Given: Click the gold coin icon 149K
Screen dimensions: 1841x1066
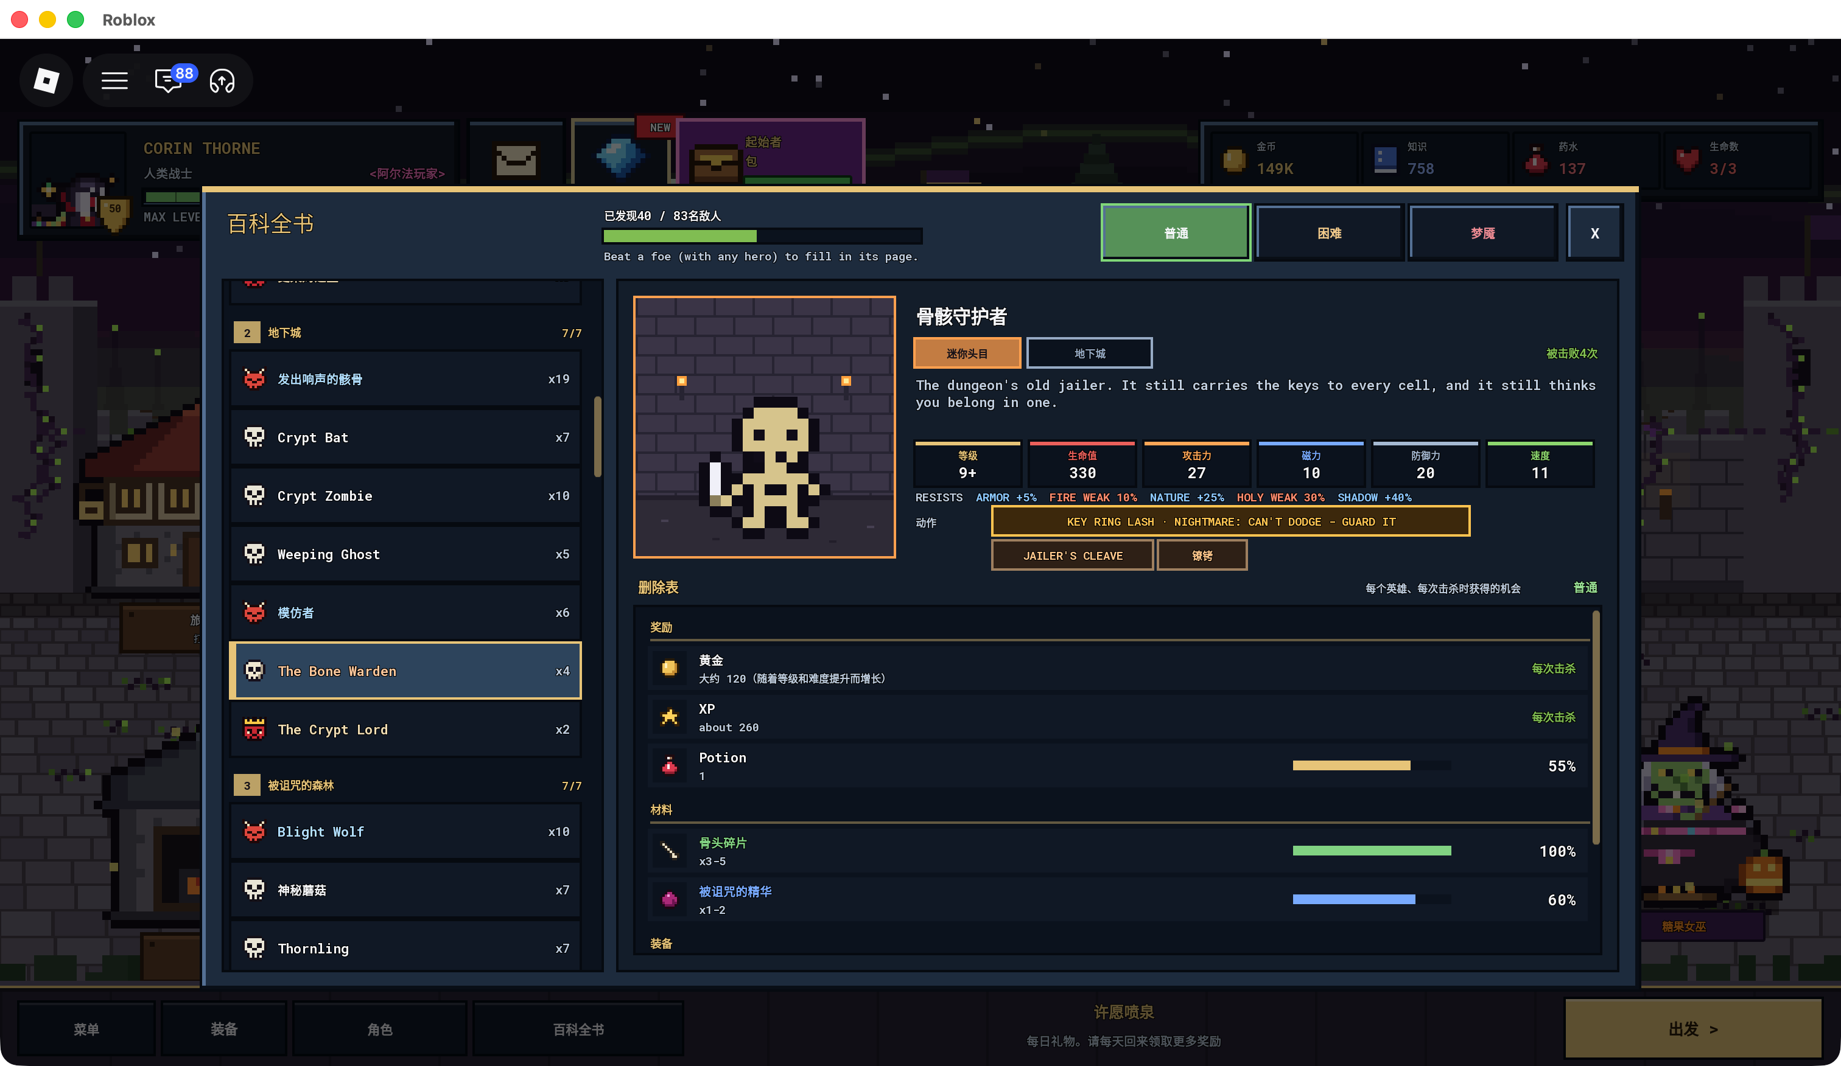Looking at the screenshot, I should [x=1235, y=160].
